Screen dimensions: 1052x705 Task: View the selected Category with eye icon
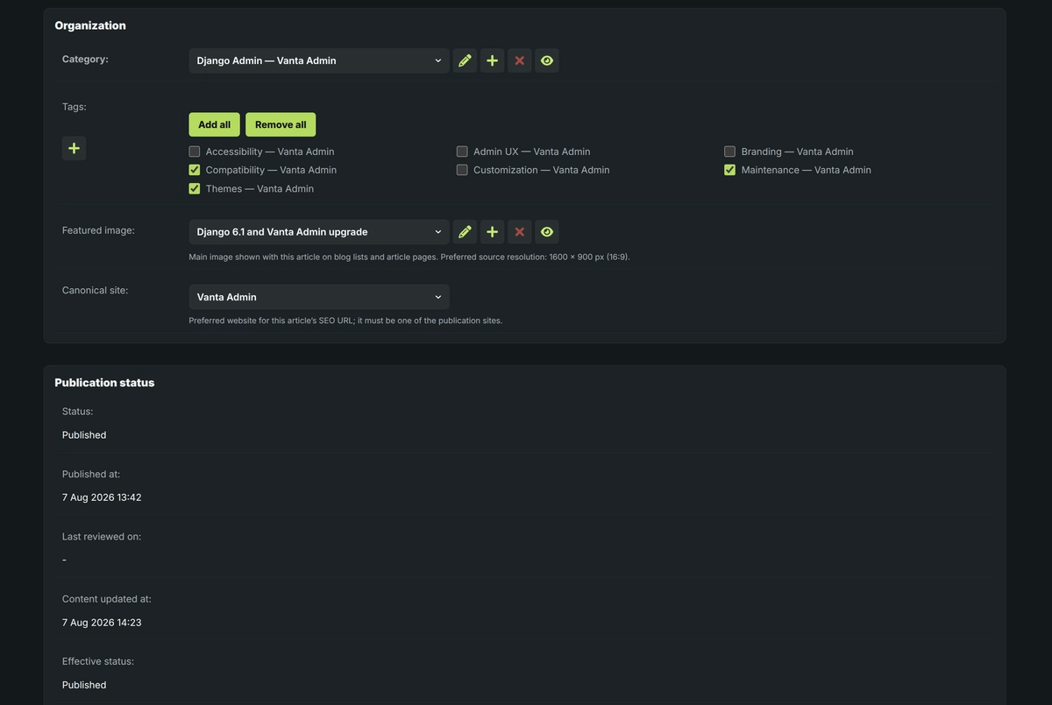tap(547, 60)
